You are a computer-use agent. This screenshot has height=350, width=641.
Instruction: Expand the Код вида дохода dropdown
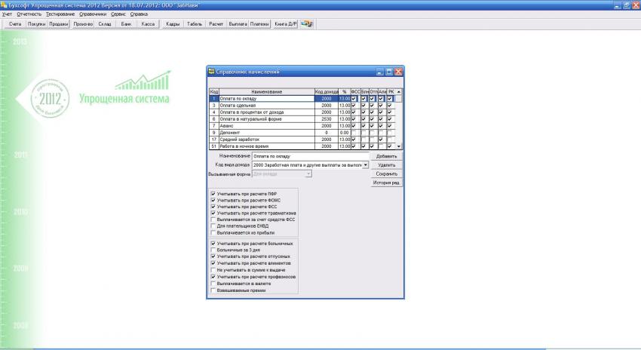[x=365, y=164]
